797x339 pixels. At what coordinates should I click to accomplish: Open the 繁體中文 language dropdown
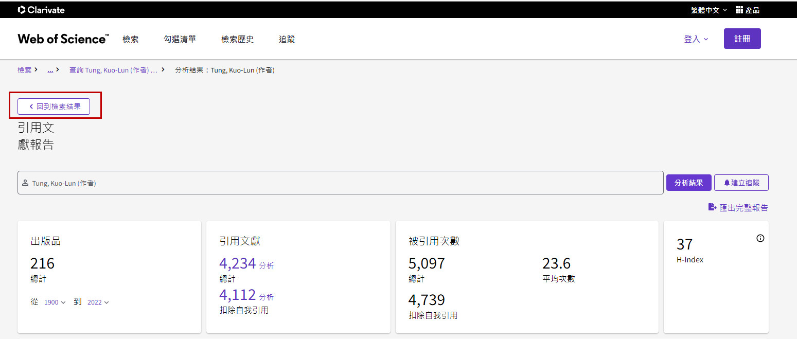pyautogui.click(x=709, y=10)
